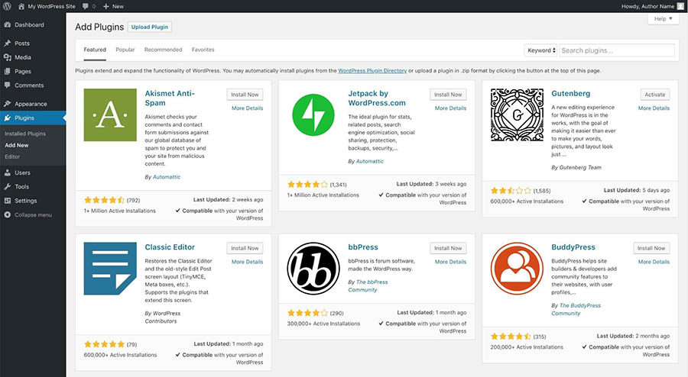Open the home icon for My WordPress Site
Image resolution: width=688 pixels, height=377 pixels.
click(x=21, y=6)
